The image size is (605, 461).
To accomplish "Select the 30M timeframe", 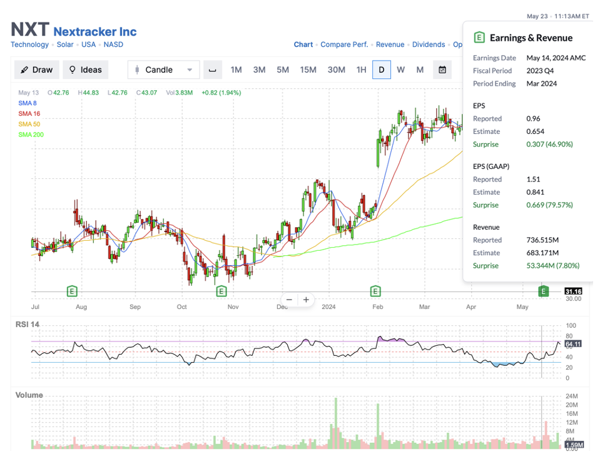I will click(337, 70).
